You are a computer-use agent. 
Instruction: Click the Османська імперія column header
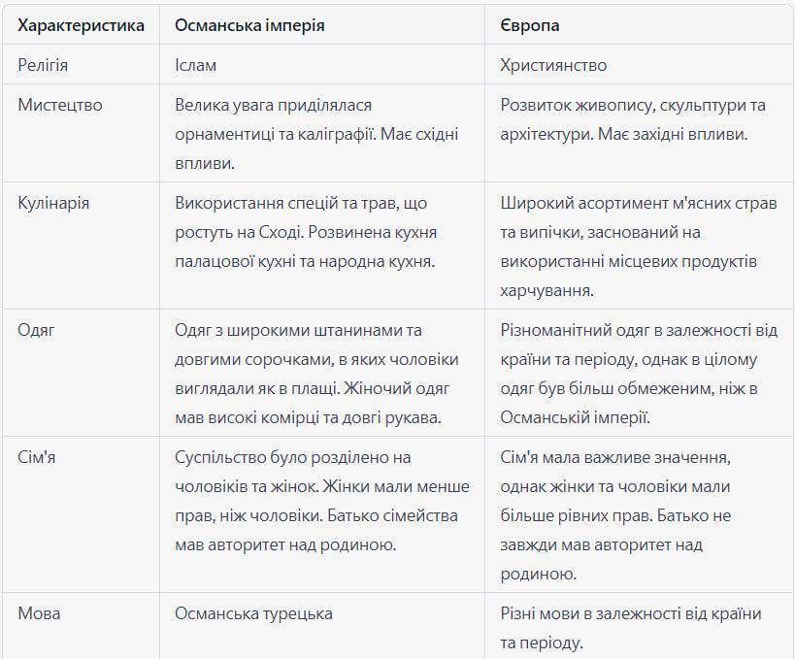tap(249, 25)
